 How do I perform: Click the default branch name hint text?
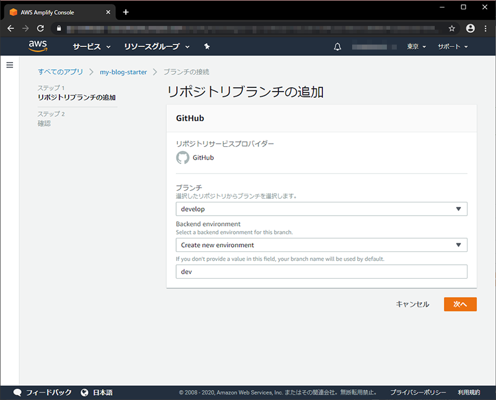click(x=280, y=259)
